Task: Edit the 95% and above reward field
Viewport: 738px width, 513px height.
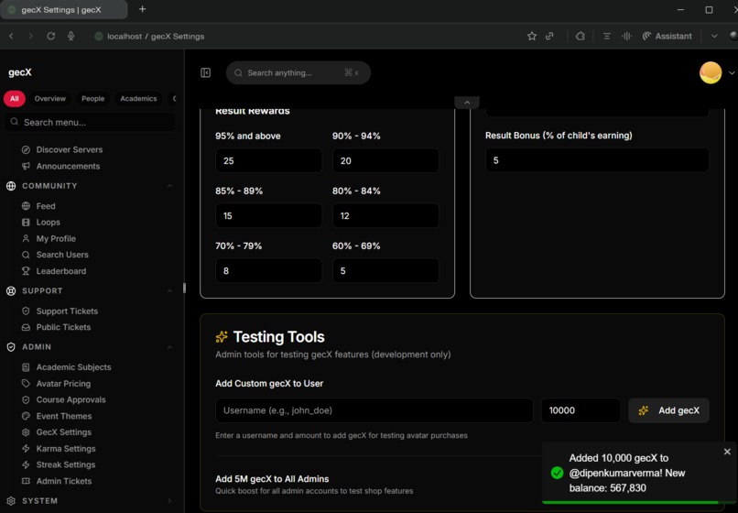Action: (x=269, y=160)
